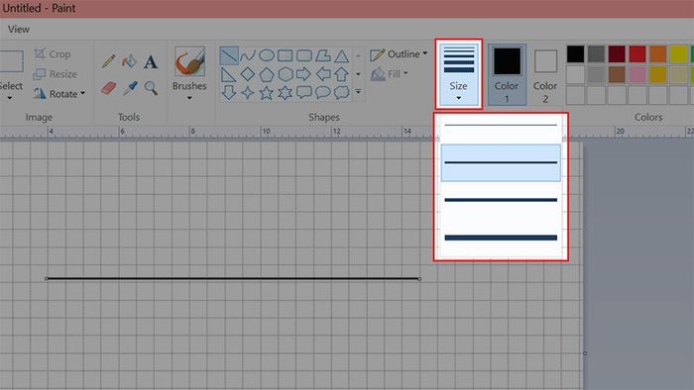Choose the Triangle shape
Image resolution: width=694 pixels, height=390 pixels.
point(341,56)
